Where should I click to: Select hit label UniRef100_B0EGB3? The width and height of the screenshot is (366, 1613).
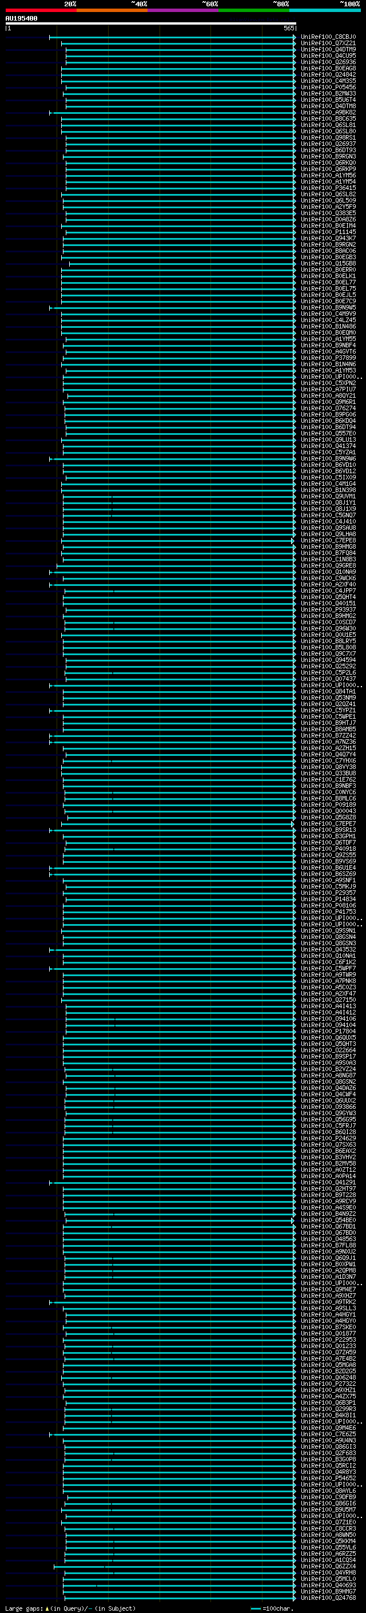(328, 257)
